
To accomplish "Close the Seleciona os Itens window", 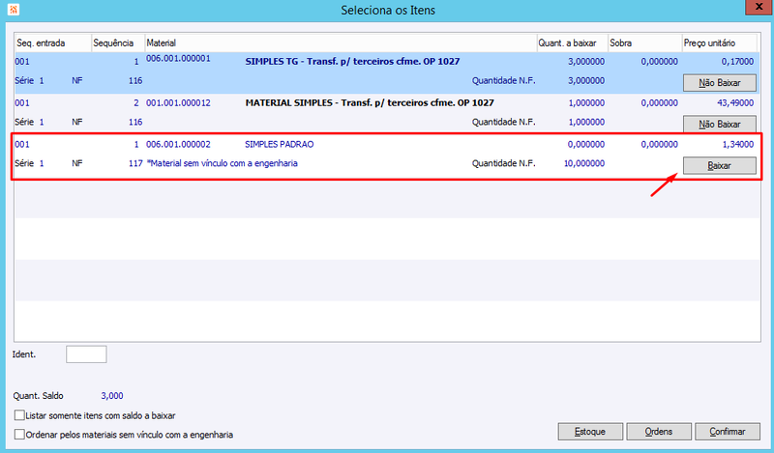I will [759, 7].
